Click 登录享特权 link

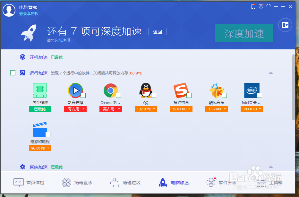click(29, 14)
